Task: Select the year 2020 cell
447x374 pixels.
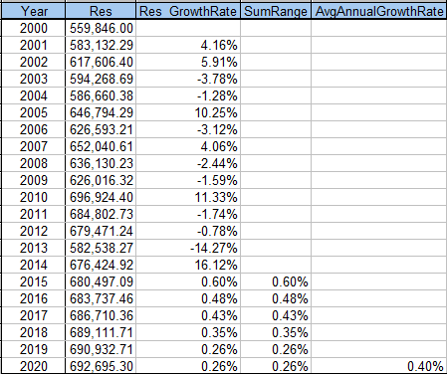Action: [x=34, y=366]
